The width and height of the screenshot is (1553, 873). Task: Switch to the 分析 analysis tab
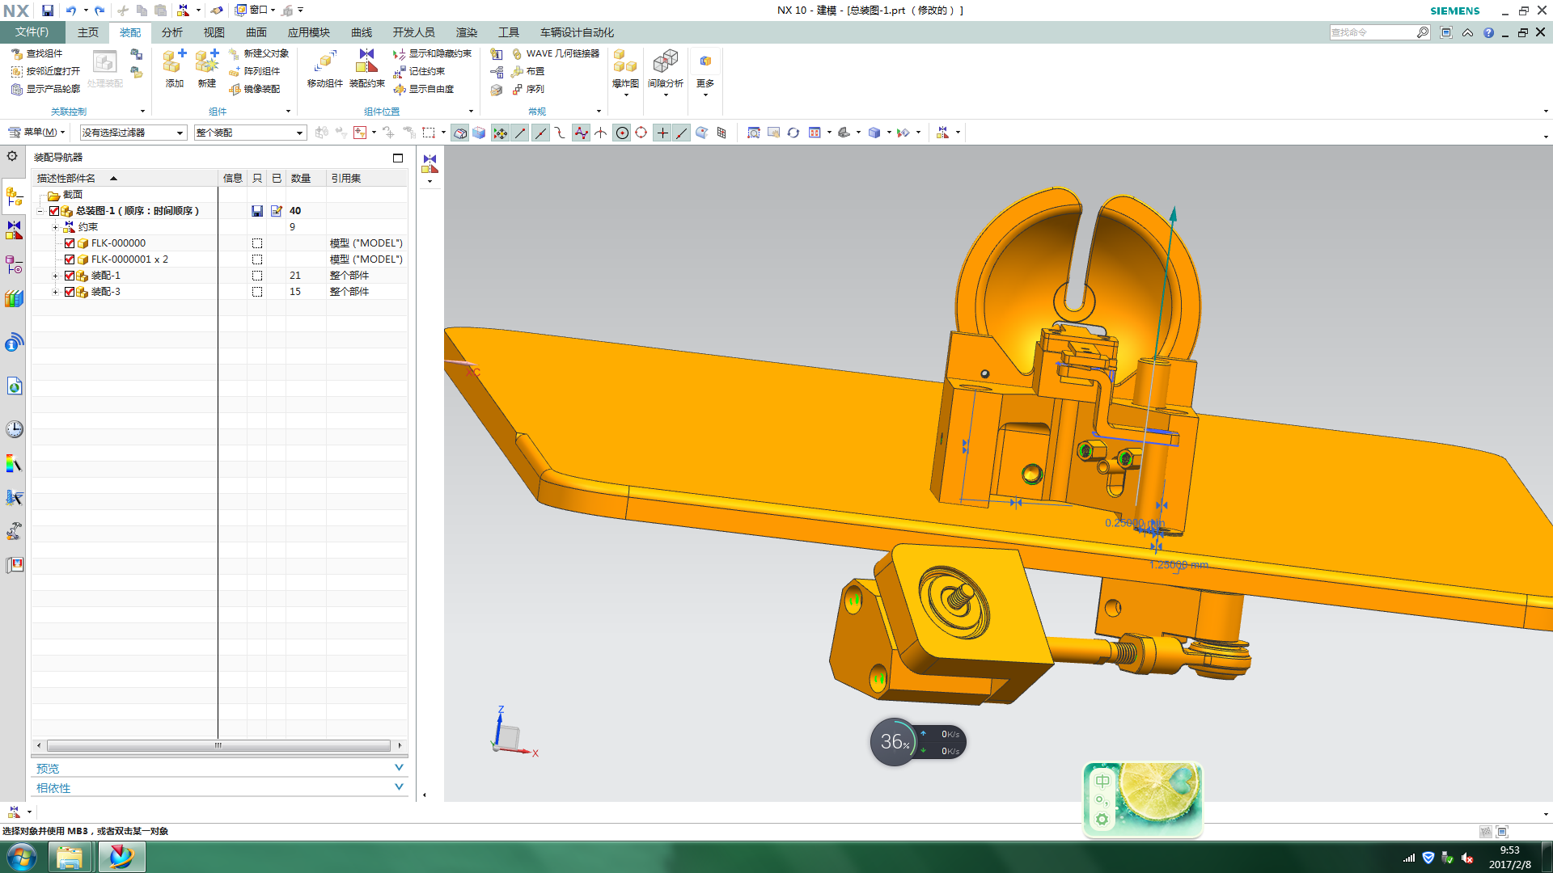coord(171,32)
